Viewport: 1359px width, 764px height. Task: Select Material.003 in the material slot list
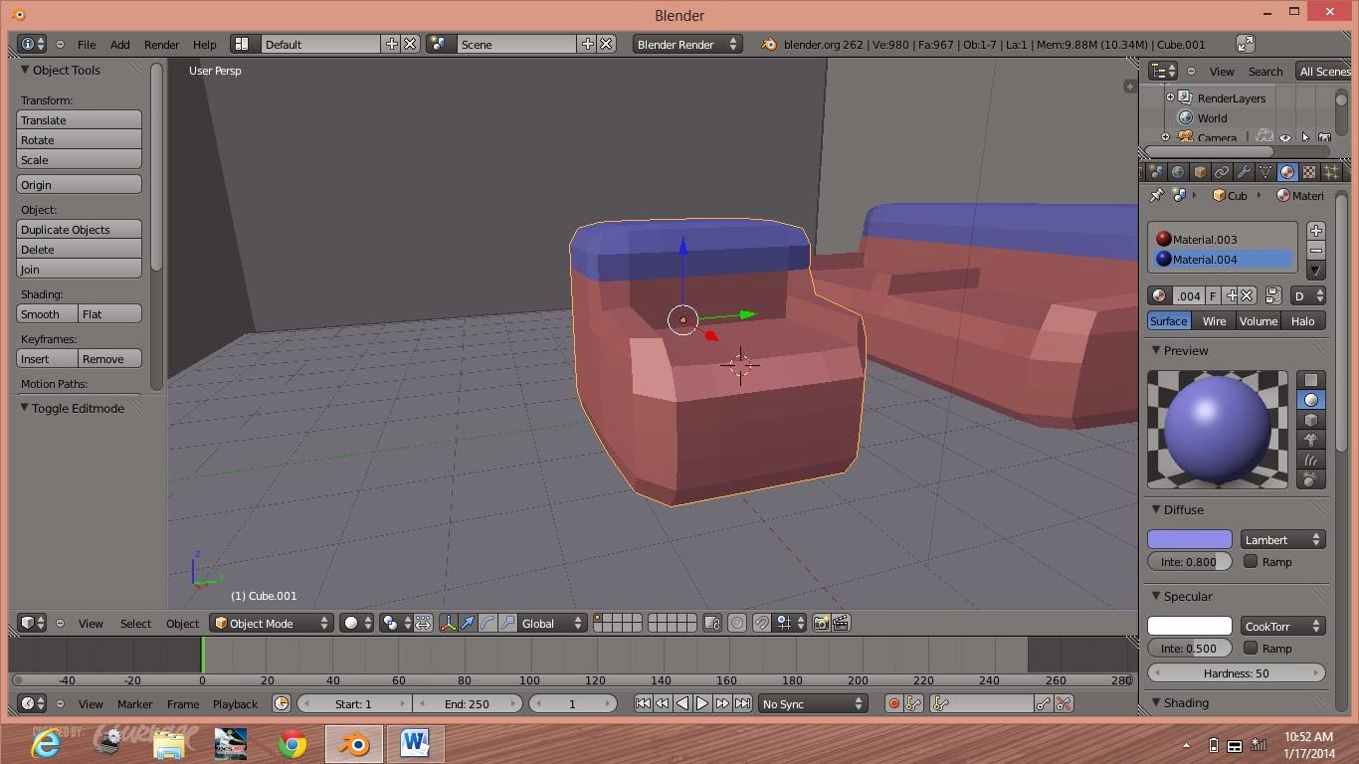(1206, 240)
